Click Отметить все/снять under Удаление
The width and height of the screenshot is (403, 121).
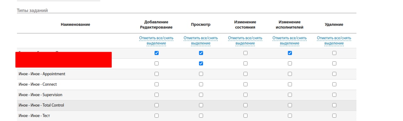point(334,41)
